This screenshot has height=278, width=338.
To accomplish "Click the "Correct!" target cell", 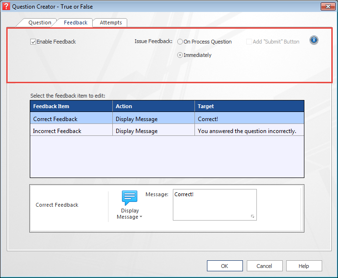I will click(249, 118).
